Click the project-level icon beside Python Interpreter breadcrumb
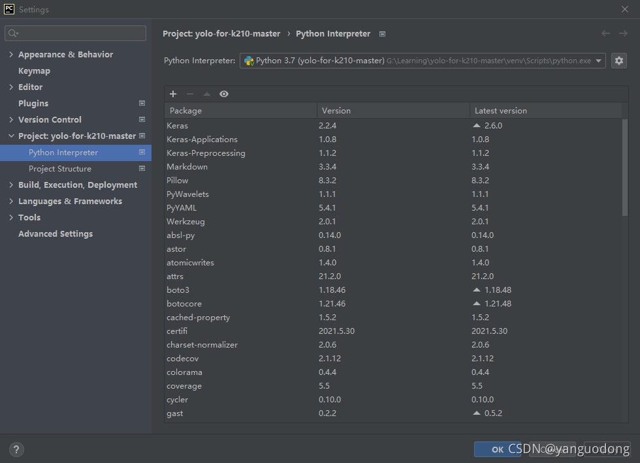640x463 pixels. (x=382, y=34)
